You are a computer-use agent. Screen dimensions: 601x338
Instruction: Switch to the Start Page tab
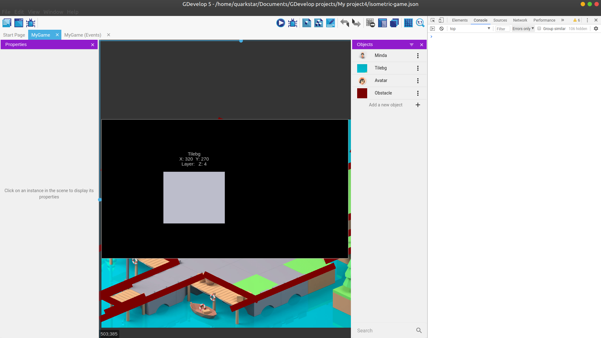click(14, 35)
